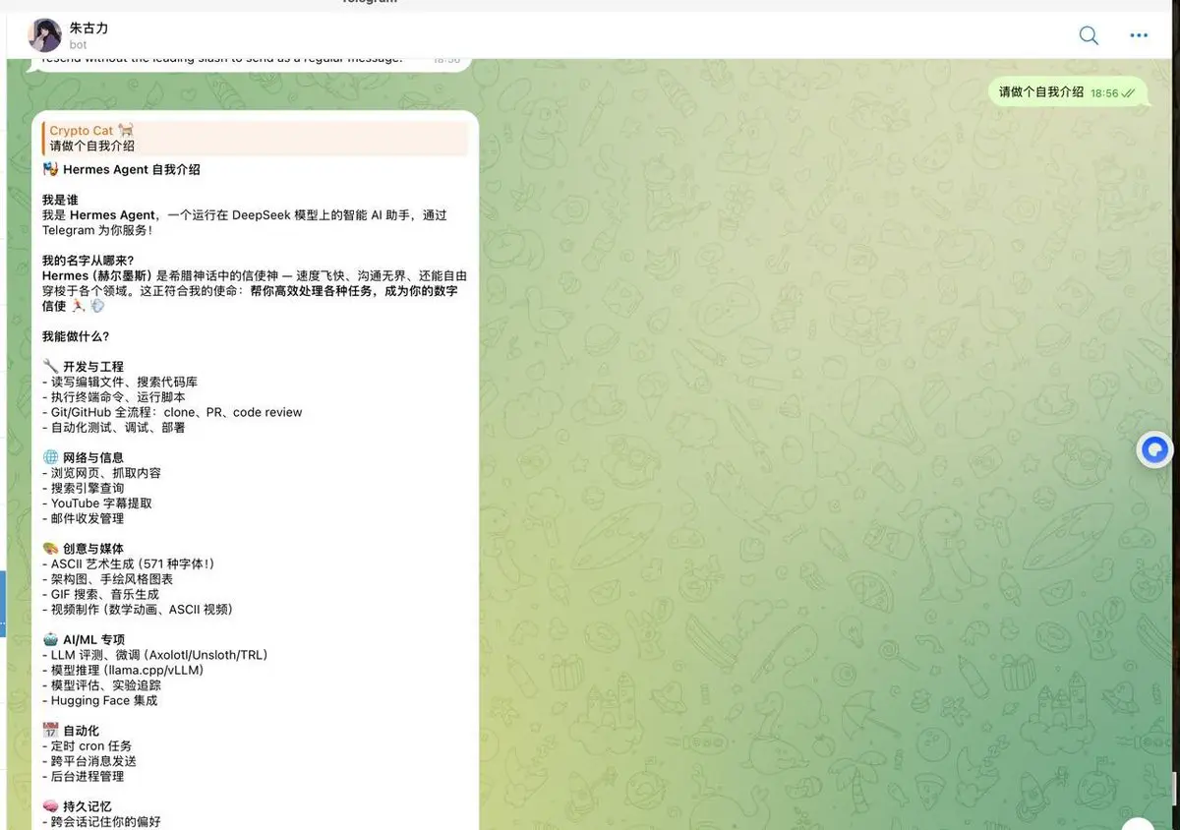Click the double-check read receipt icon
The height and width of the screenshot is (830, 1180).
(x=1128, y=93)
